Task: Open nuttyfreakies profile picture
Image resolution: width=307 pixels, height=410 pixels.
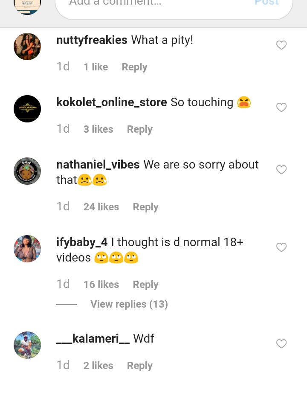Action: (27, 47)
